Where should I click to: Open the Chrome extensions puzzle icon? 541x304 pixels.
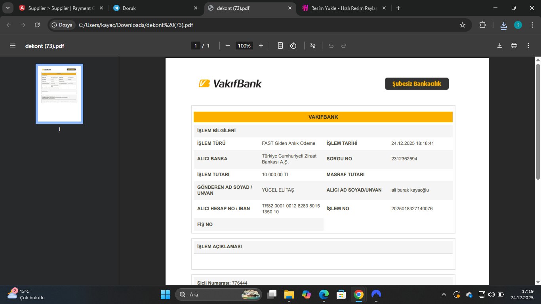tap(482, 25)
